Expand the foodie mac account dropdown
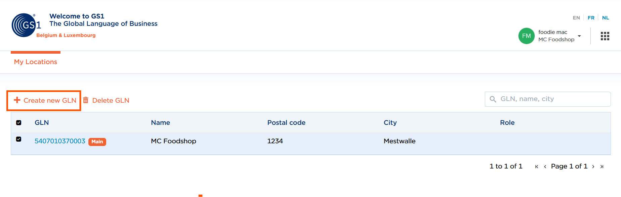Viewport: 621px width, 197px height. (579, 36)
